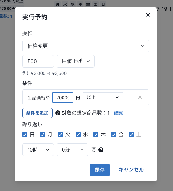Image resolution: width=173 pixels, height=191 pixels.
Task: Open the 0分 minute dropdown
Action: point(72,150)
